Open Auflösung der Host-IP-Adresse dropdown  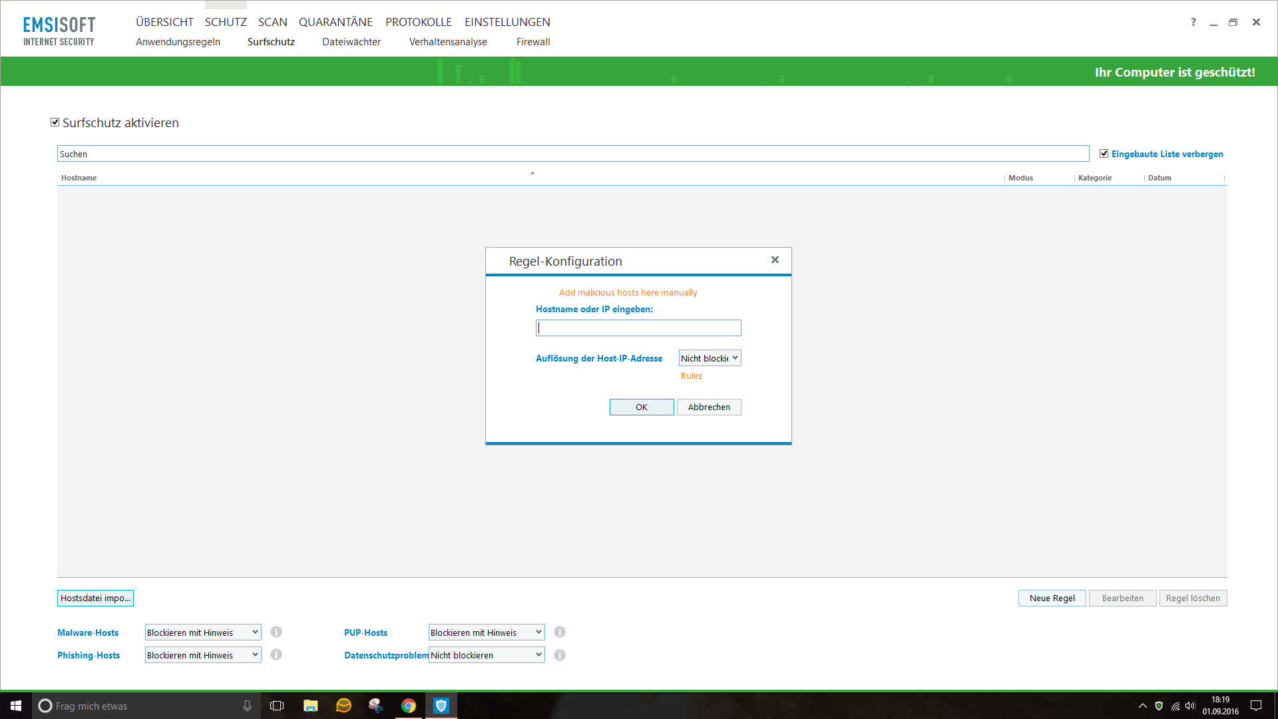[x=710, y=358]
